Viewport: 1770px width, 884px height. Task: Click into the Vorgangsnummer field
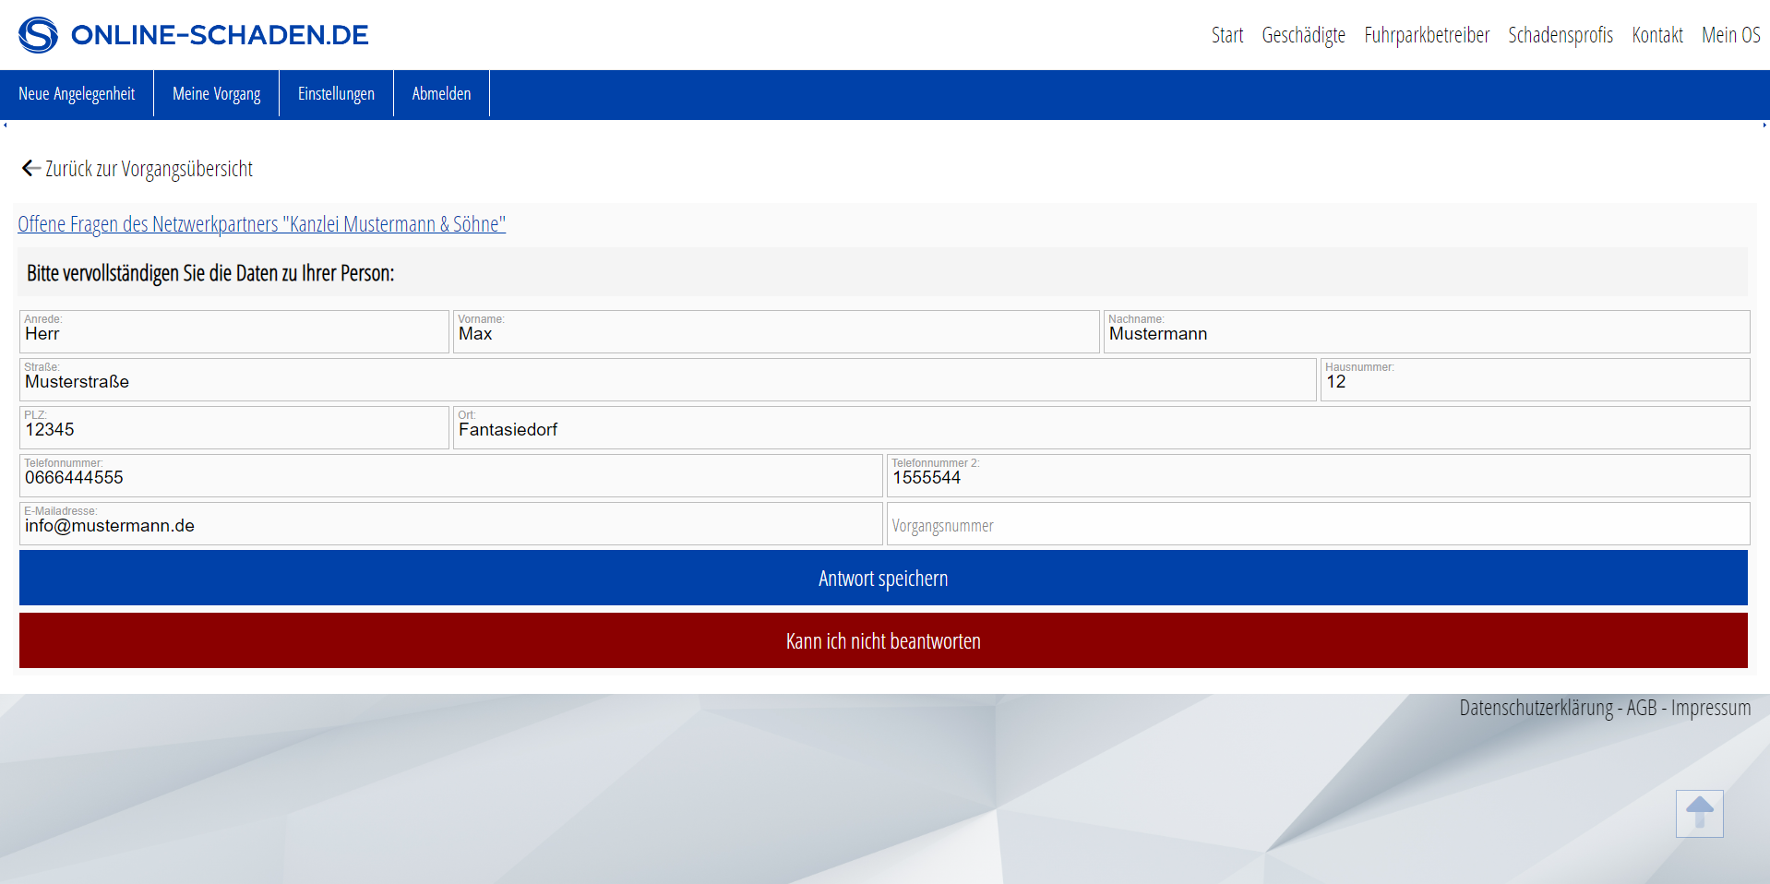tap(1317, 525)
